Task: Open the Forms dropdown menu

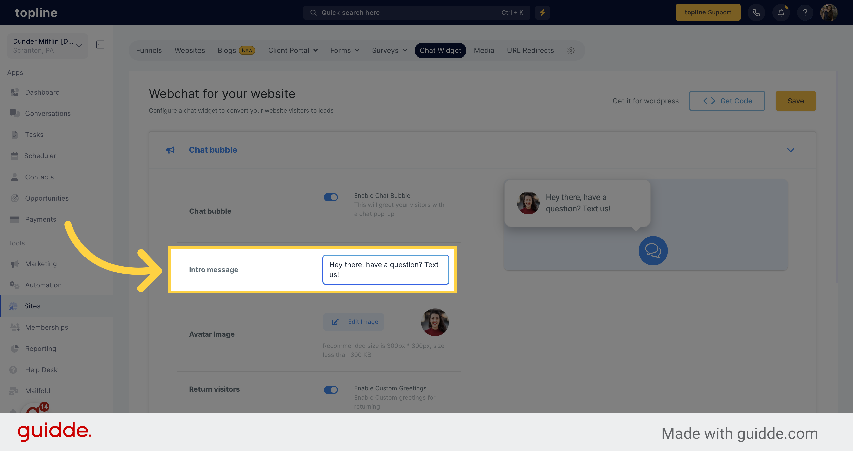Action: [x=345, y=50]
